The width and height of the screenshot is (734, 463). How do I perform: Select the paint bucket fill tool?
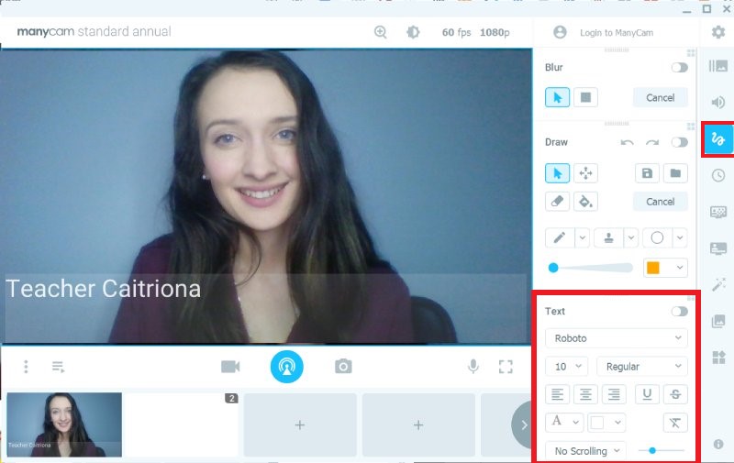tap(585, 202)
